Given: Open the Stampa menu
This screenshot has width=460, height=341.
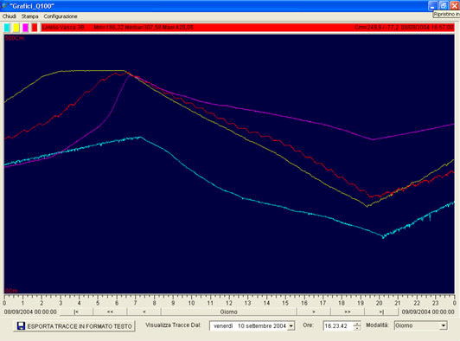Looking at the screenshot, I should [29, 16].
